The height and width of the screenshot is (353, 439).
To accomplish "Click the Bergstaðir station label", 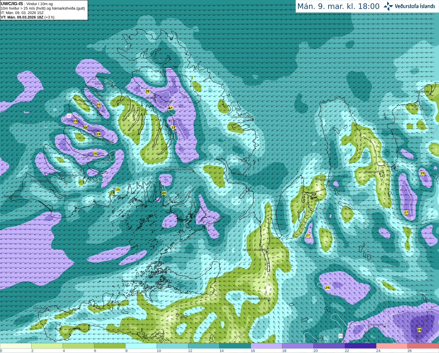I will pos(372,172).
